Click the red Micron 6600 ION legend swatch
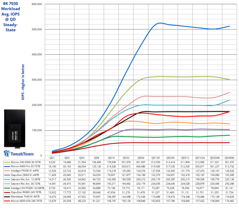The width and height of the screenshot is (239, 219). click(7, 201)
